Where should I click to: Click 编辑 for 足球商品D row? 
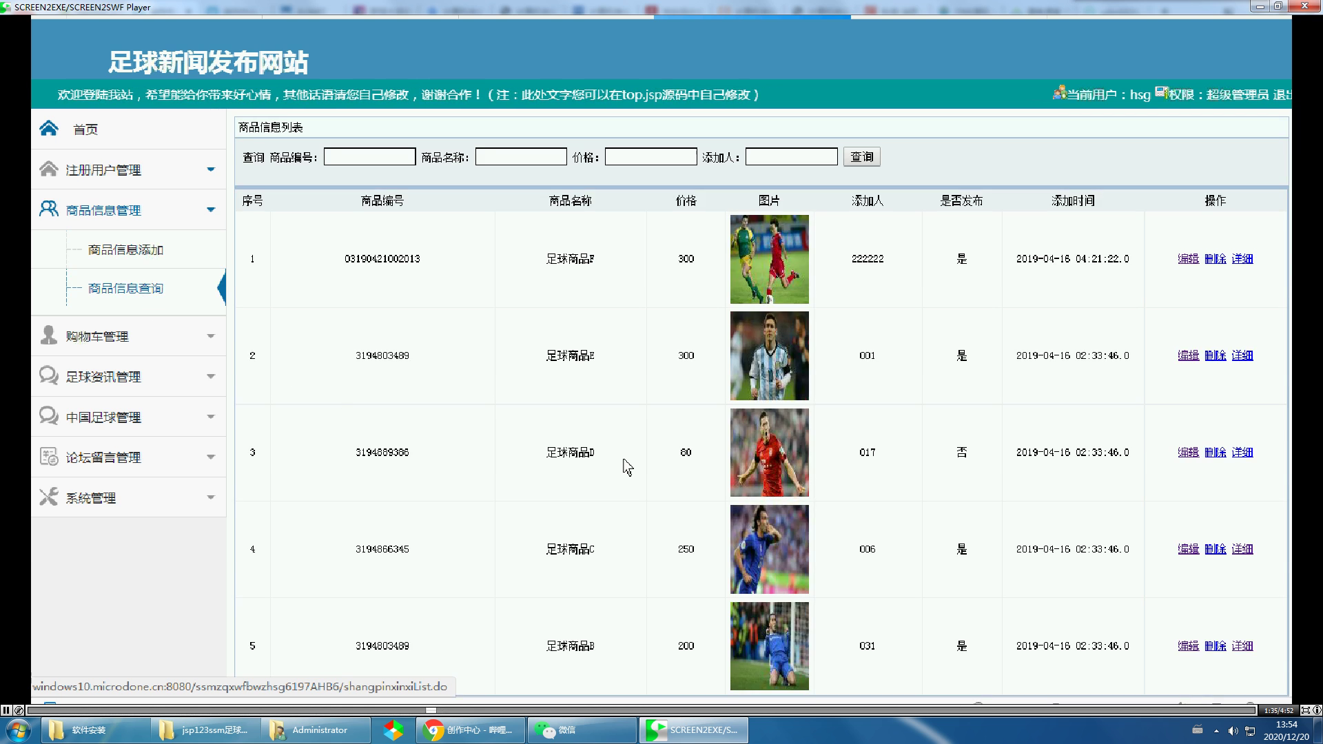click(1188, 453)
